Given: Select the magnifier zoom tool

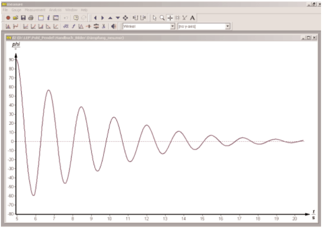Looking at the screenshot, I should tap(162, 18).
